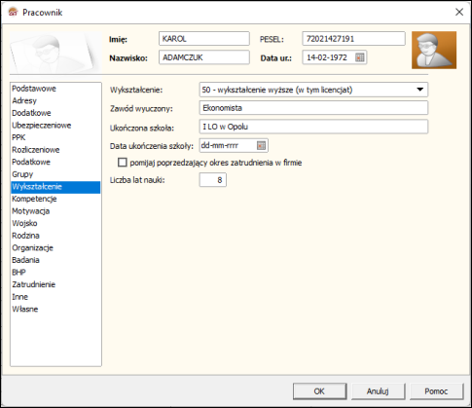Open help via Pomoc button
The height and width of the screenshot is (408, 472).
tap(436, 391)
